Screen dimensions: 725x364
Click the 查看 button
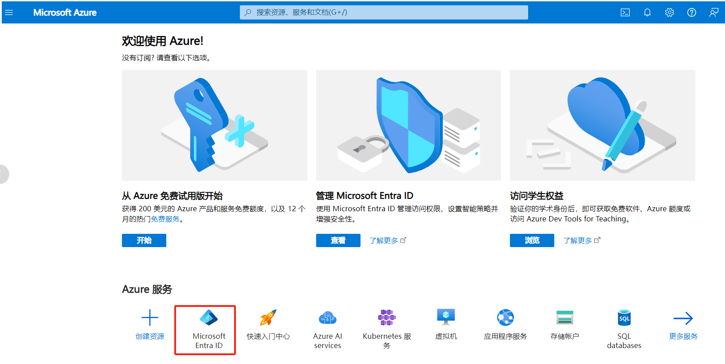click(338, 240)
